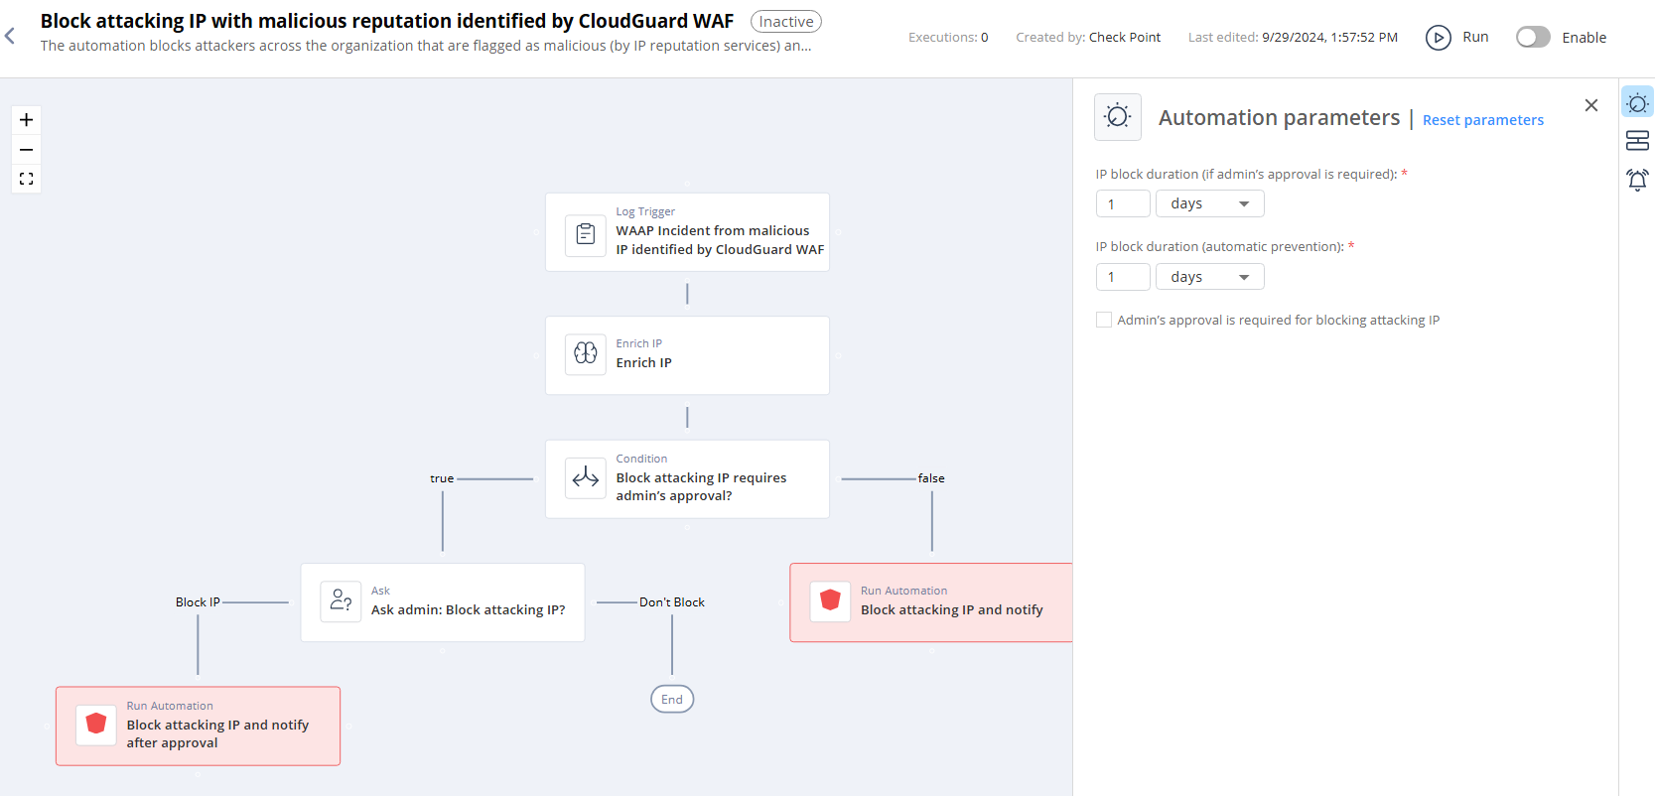Screen dimensions: 1655x796
Task: Click the 'Block IP' branch label
Action: click(198, 602)
